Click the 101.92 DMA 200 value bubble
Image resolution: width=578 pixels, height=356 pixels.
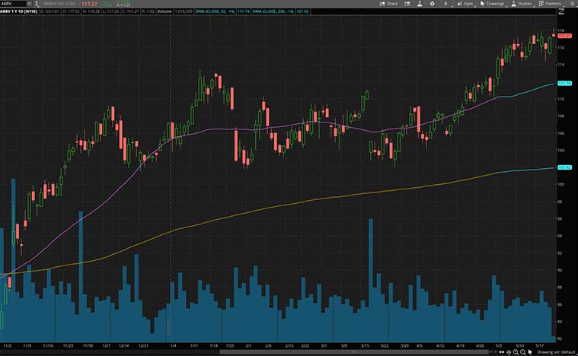[564, 167]
